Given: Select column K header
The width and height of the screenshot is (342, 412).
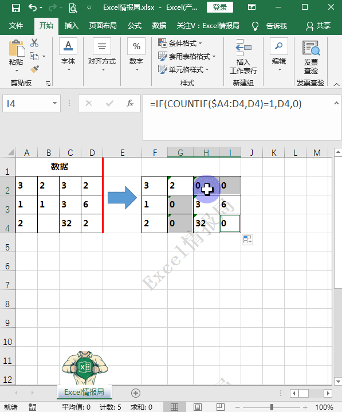Looking at the screenshot, I should pos(274,152).
